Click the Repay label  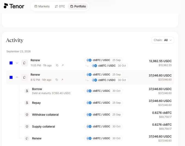tap(36, 103)
